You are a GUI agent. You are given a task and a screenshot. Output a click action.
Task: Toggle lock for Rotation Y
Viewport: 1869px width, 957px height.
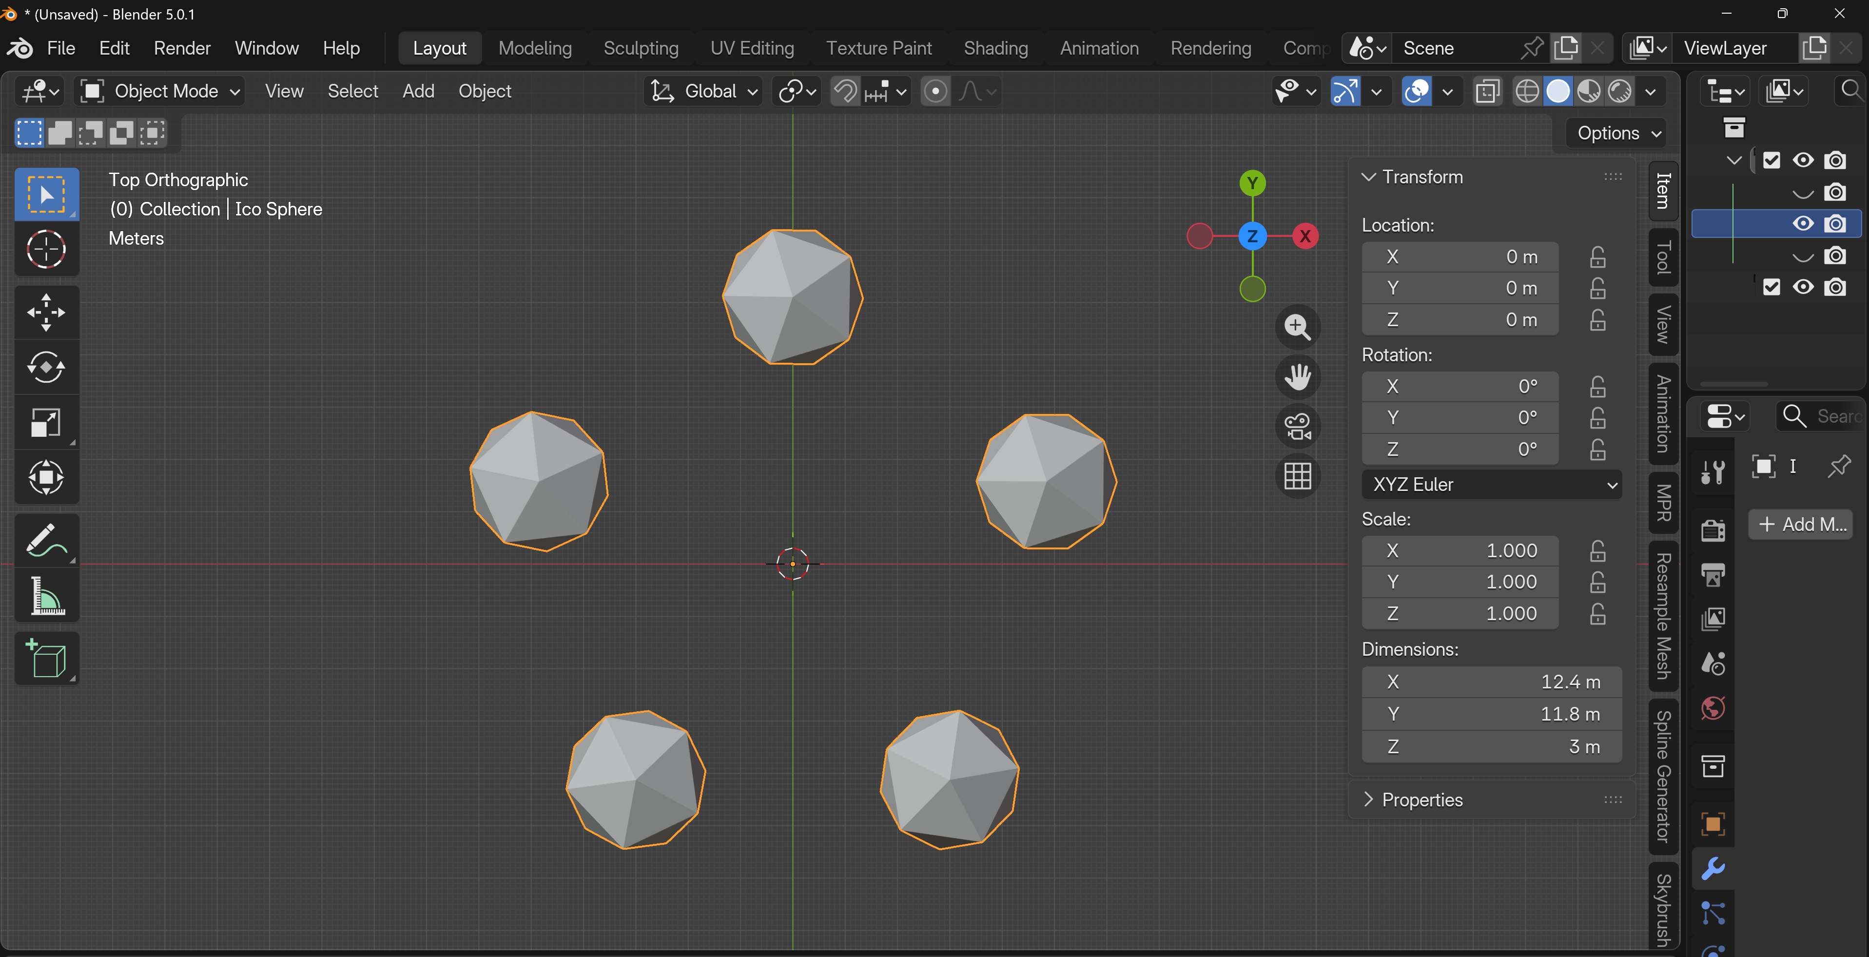tap(1597, 418)
